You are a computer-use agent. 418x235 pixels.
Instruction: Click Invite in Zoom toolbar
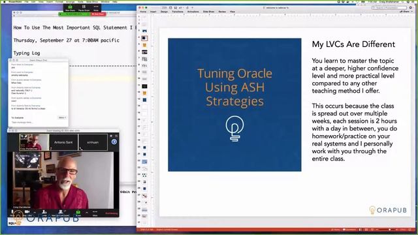click(x=44, y=213)
